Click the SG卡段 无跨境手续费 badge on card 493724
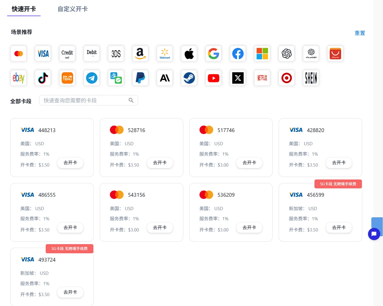The image size is (383, 306). pos(70,249)
